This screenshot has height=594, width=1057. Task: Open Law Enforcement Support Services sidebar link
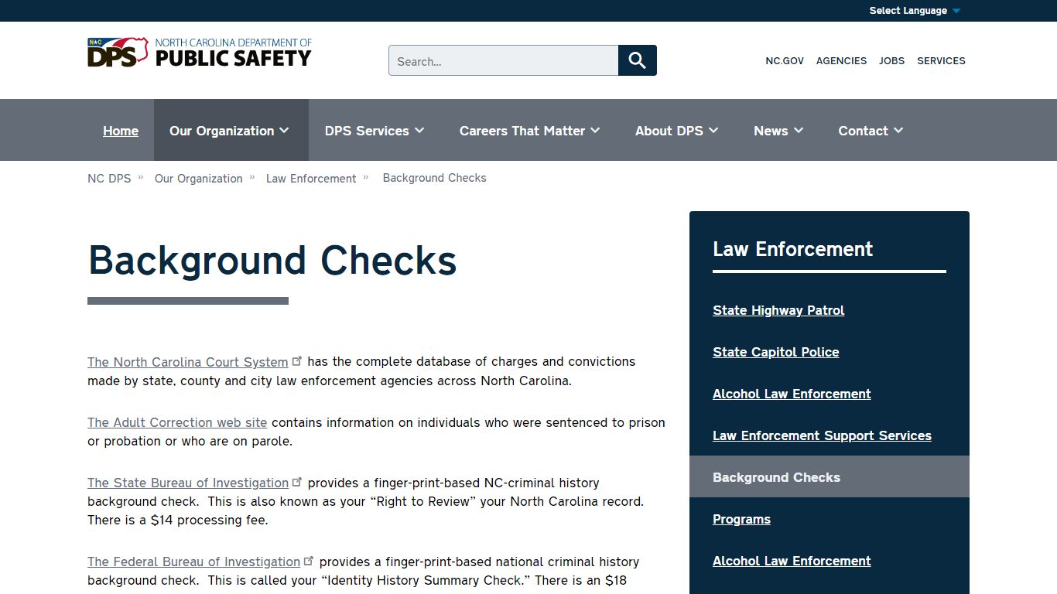tap(822, 435)
